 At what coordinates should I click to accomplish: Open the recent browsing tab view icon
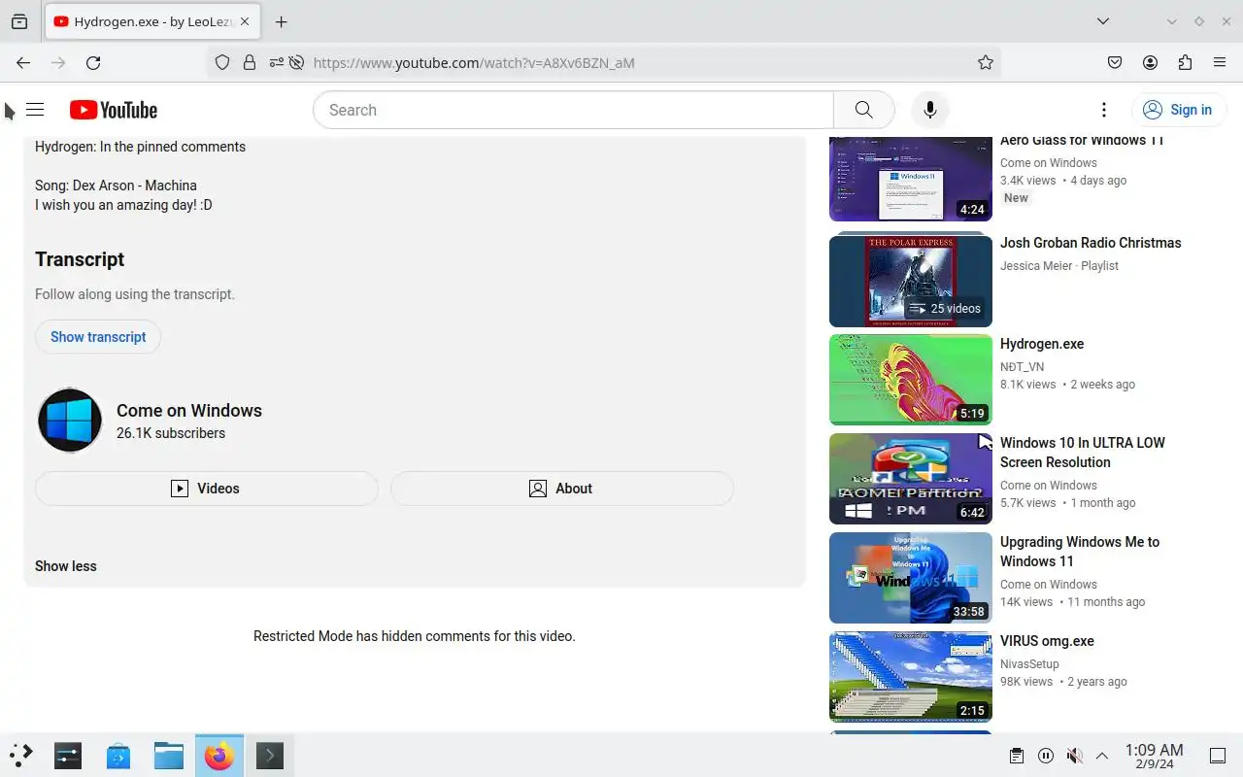19,21
